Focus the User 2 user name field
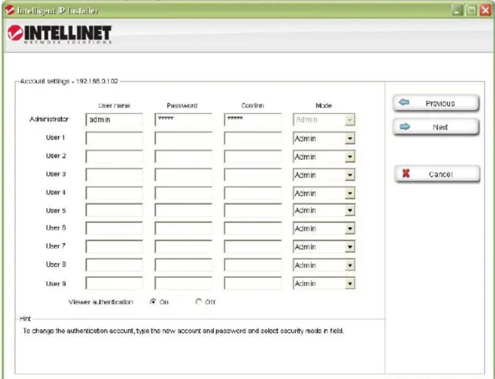The image size is (495, 379). point(114,156)
